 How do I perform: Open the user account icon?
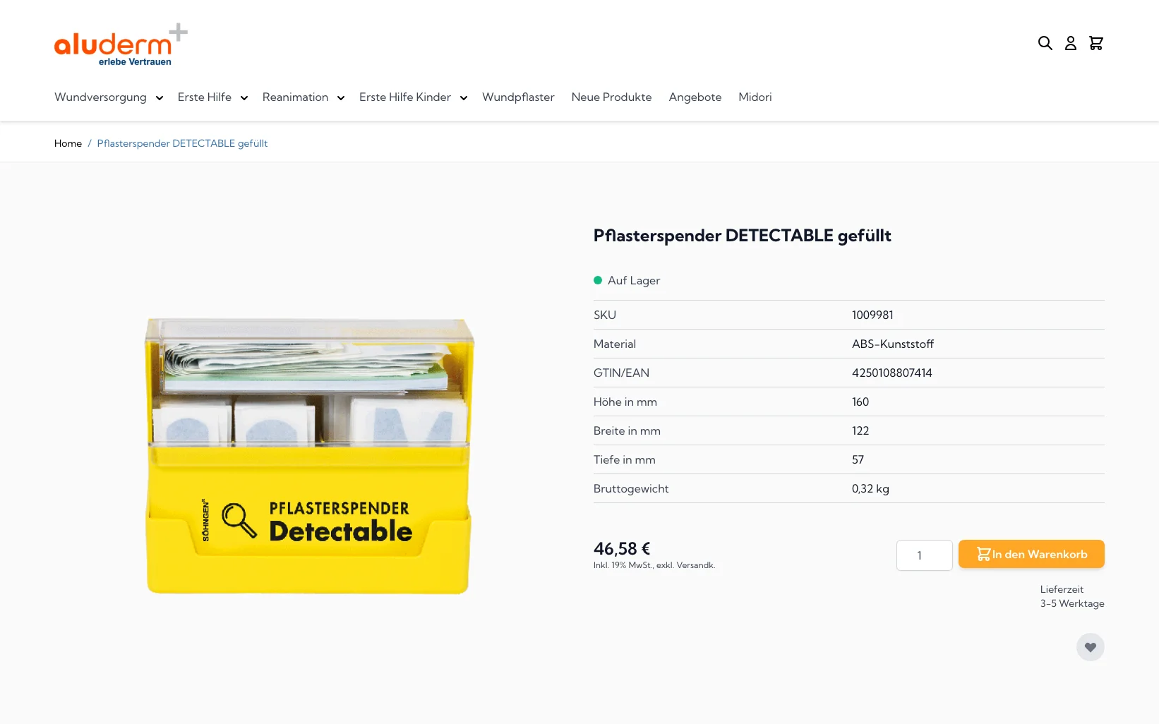coord(1071,43)
